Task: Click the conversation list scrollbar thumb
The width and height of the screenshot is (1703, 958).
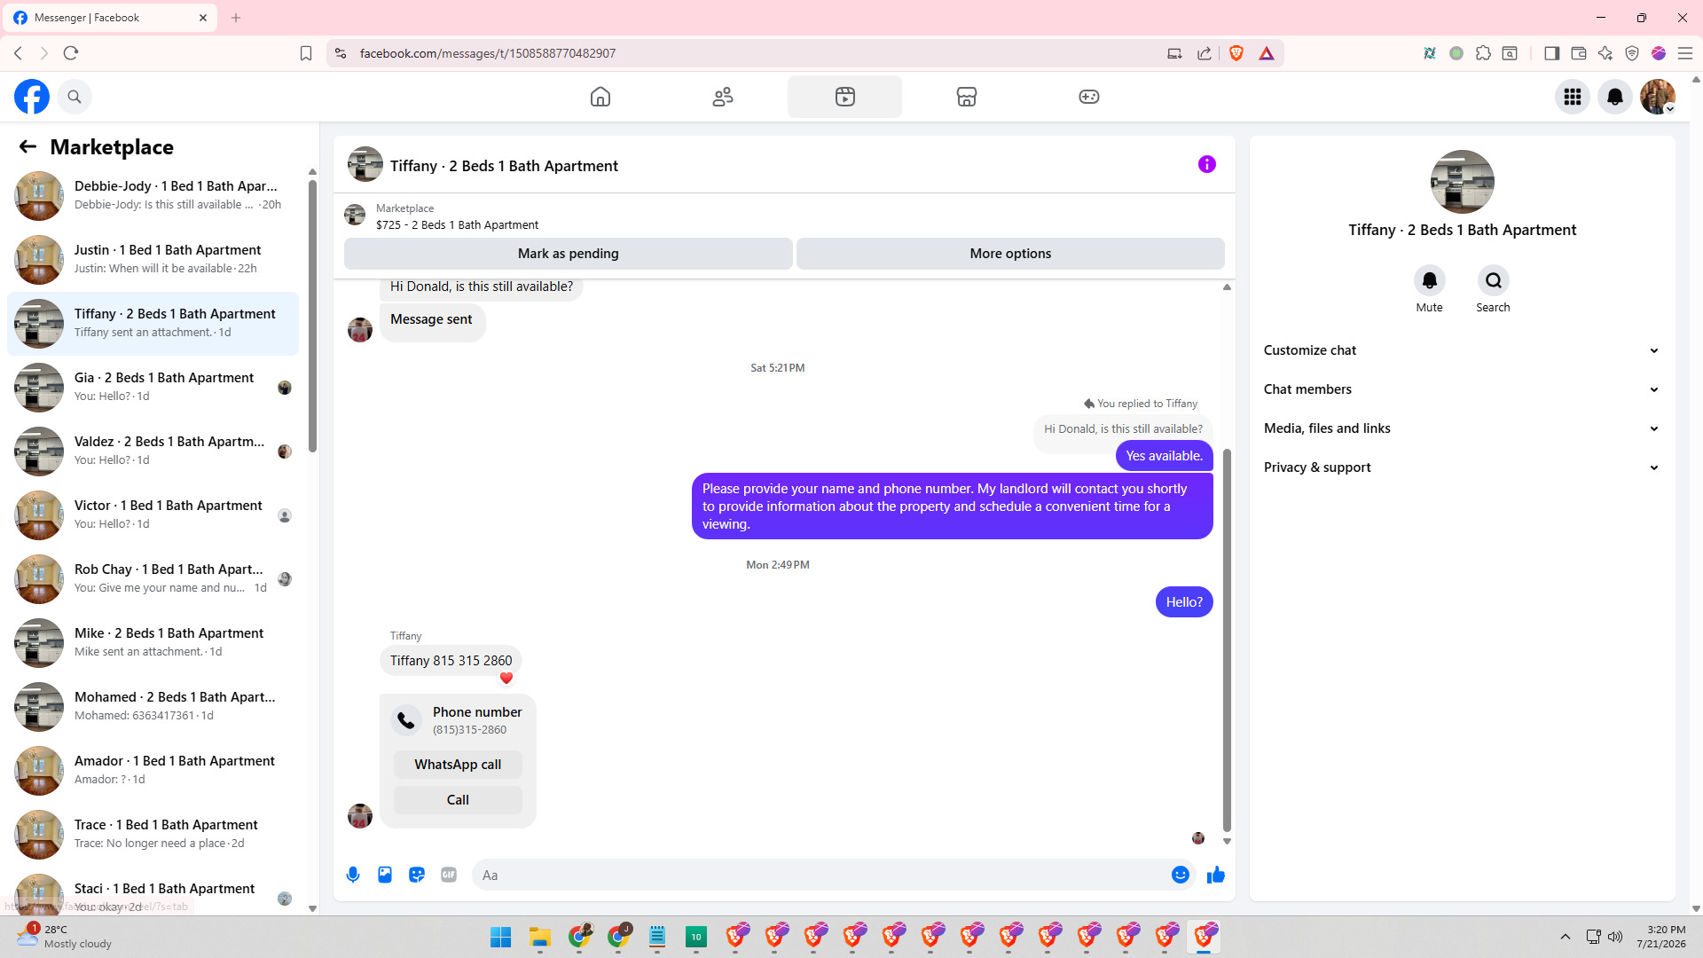Action: 312,316
